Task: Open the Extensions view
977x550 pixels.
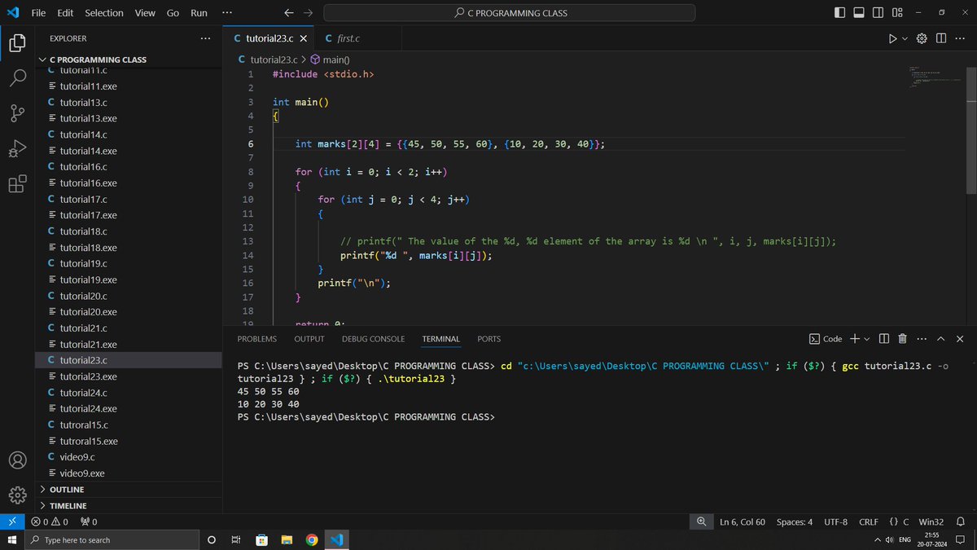Action: click(17, 184)
